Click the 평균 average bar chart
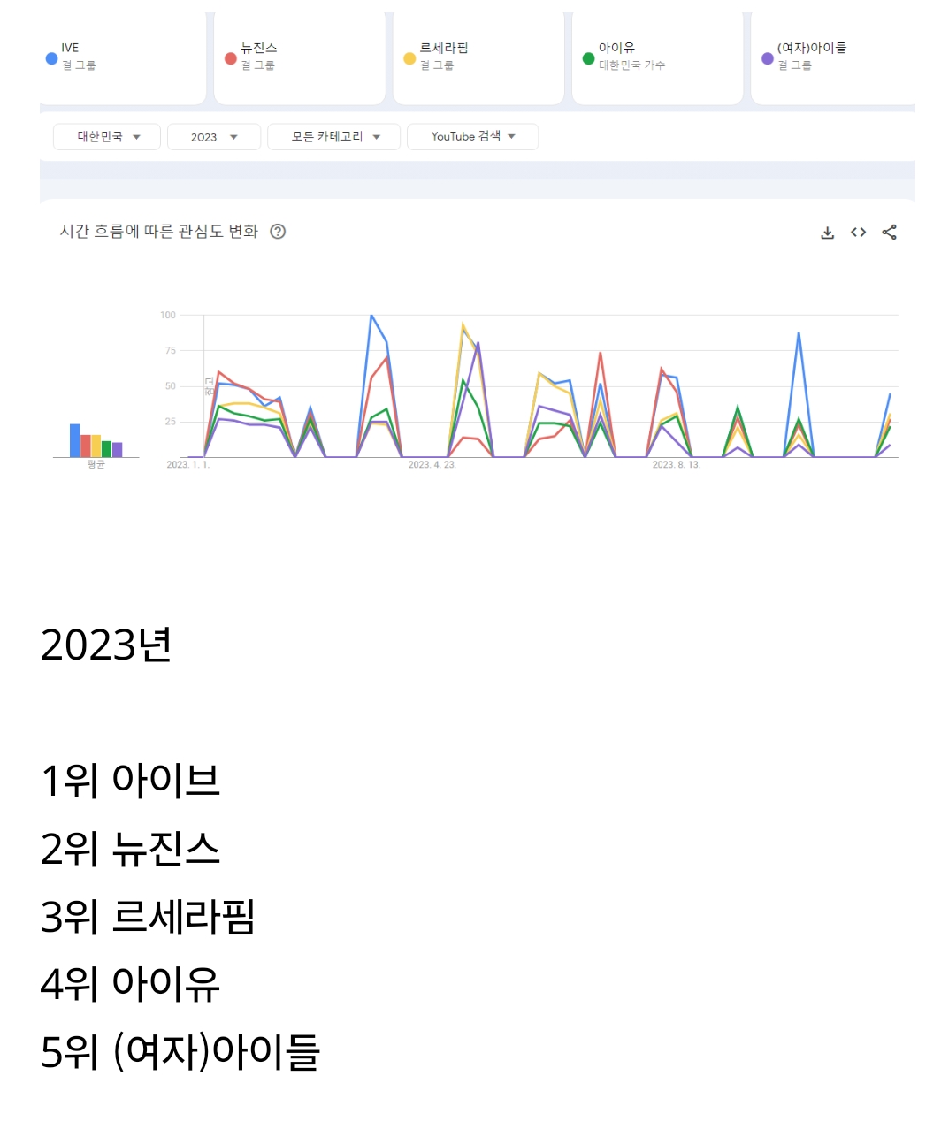Screen dimensions: 941x1129 click(96, 440)
